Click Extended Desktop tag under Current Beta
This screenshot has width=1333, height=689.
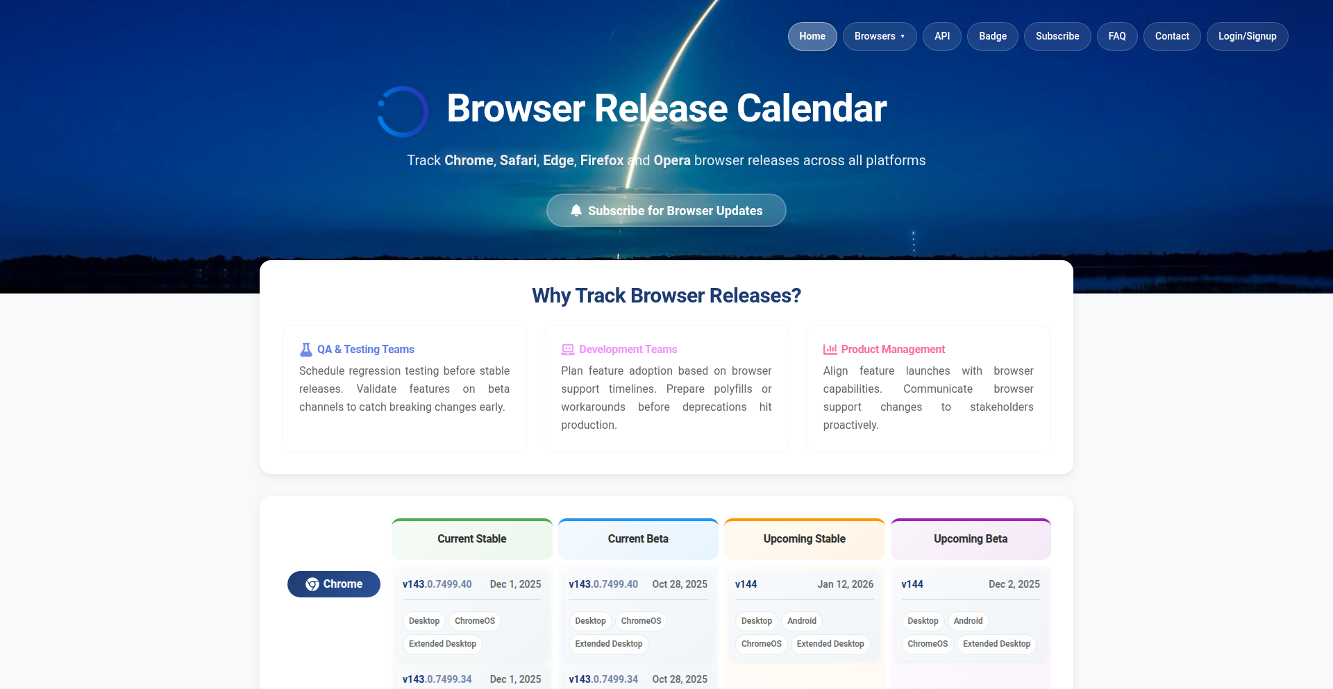609,644
